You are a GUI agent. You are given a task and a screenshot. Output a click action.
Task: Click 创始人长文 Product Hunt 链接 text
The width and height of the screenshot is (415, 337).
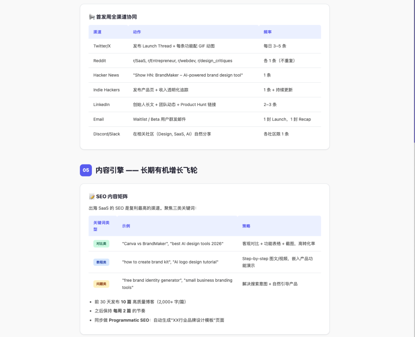174,105
